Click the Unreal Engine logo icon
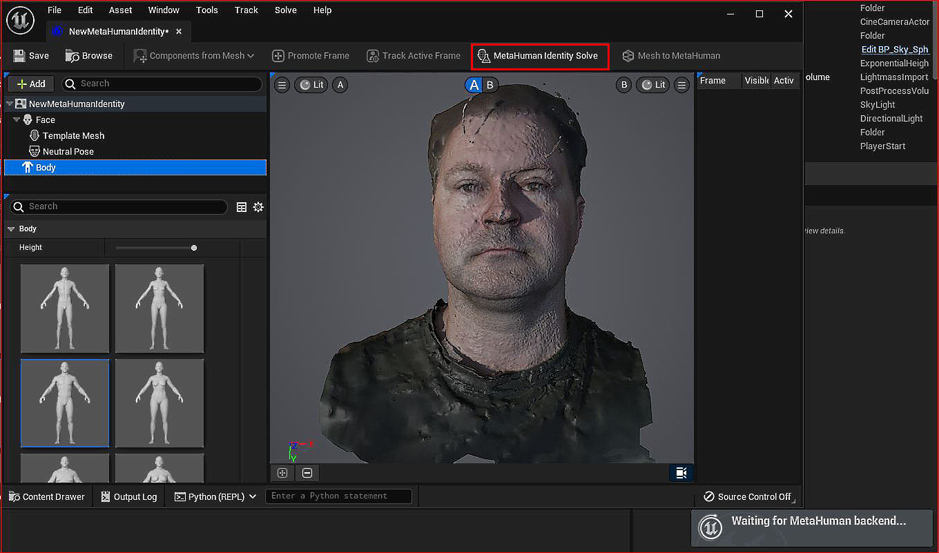 click(x=20, y=21)
